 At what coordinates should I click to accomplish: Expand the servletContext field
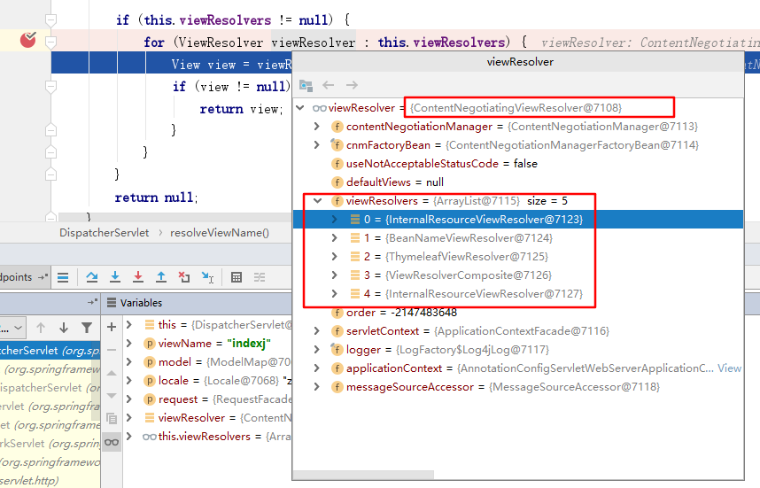pyautogui.click(x=317, y=331)
